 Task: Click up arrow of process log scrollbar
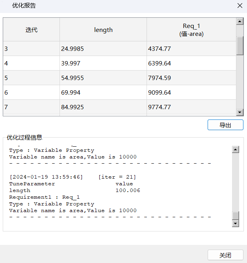(x=236, y=149)
